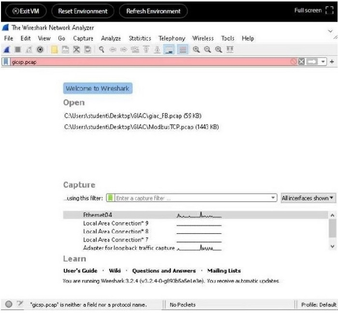Viewport: 338px width, 313px height.
Task: Open the Help menu
Action: point(248,38)
